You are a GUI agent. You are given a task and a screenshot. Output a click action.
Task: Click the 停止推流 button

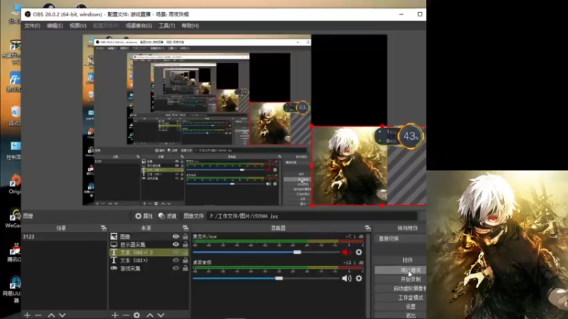[x=401, y=270]
